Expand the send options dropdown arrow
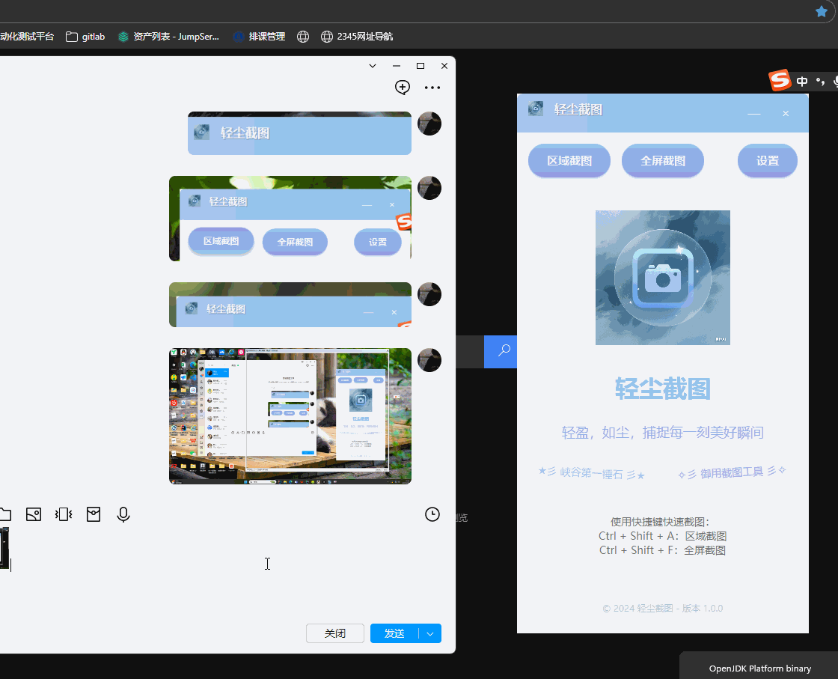The image size is (838, 679). [x=430, y=633]
